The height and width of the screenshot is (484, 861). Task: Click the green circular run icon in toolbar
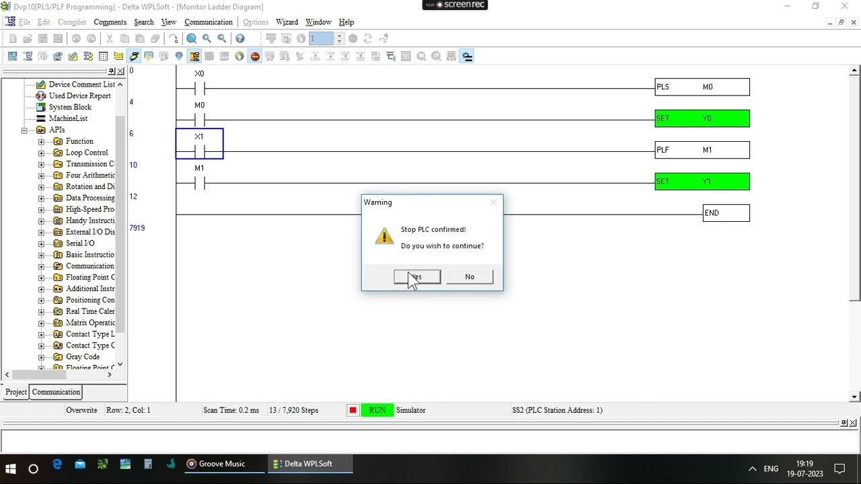(239, 56)
